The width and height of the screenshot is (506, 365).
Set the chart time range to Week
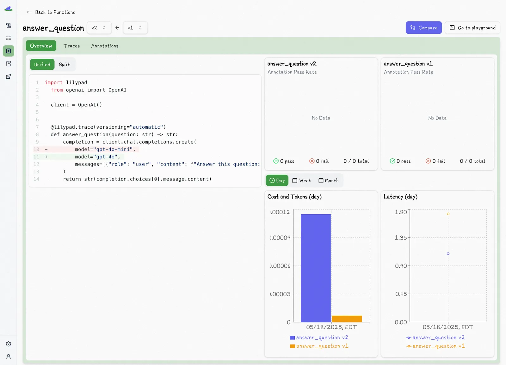[301, 180]
